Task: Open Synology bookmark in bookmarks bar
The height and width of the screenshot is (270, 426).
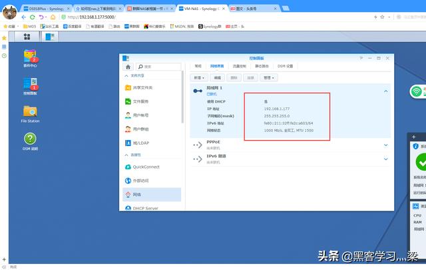Action: (x=210, y=27)
